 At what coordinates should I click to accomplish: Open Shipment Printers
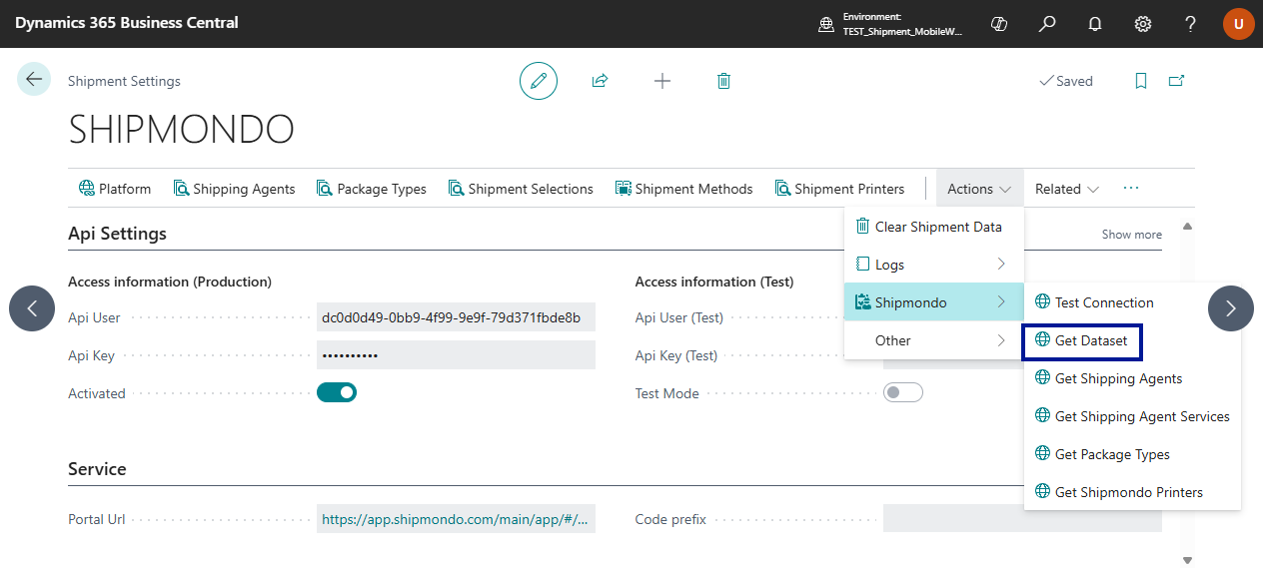point(839,189)
